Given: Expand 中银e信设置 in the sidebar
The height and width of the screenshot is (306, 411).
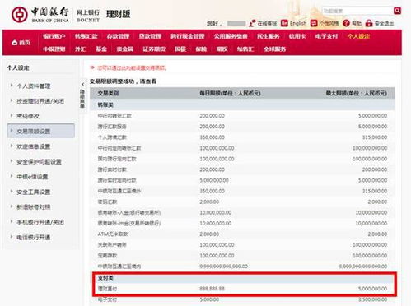Looking at the screenshot, I should tap(32, 177).
